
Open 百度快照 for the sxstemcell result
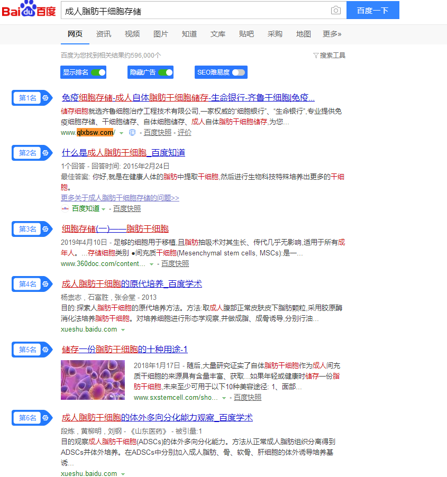(x=248, y=398)
